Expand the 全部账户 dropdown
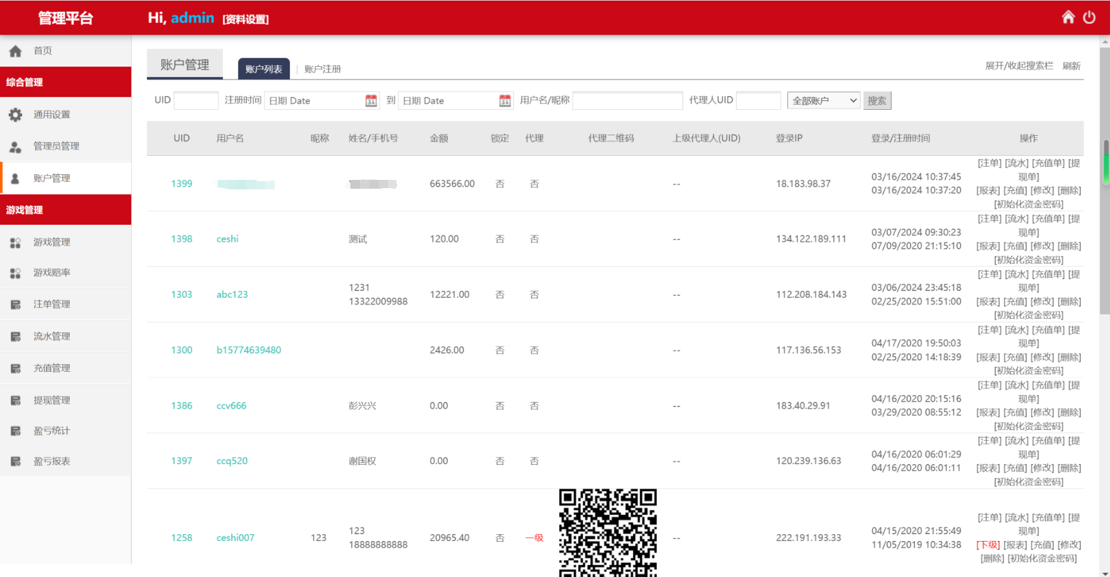 tap(823, 101)
